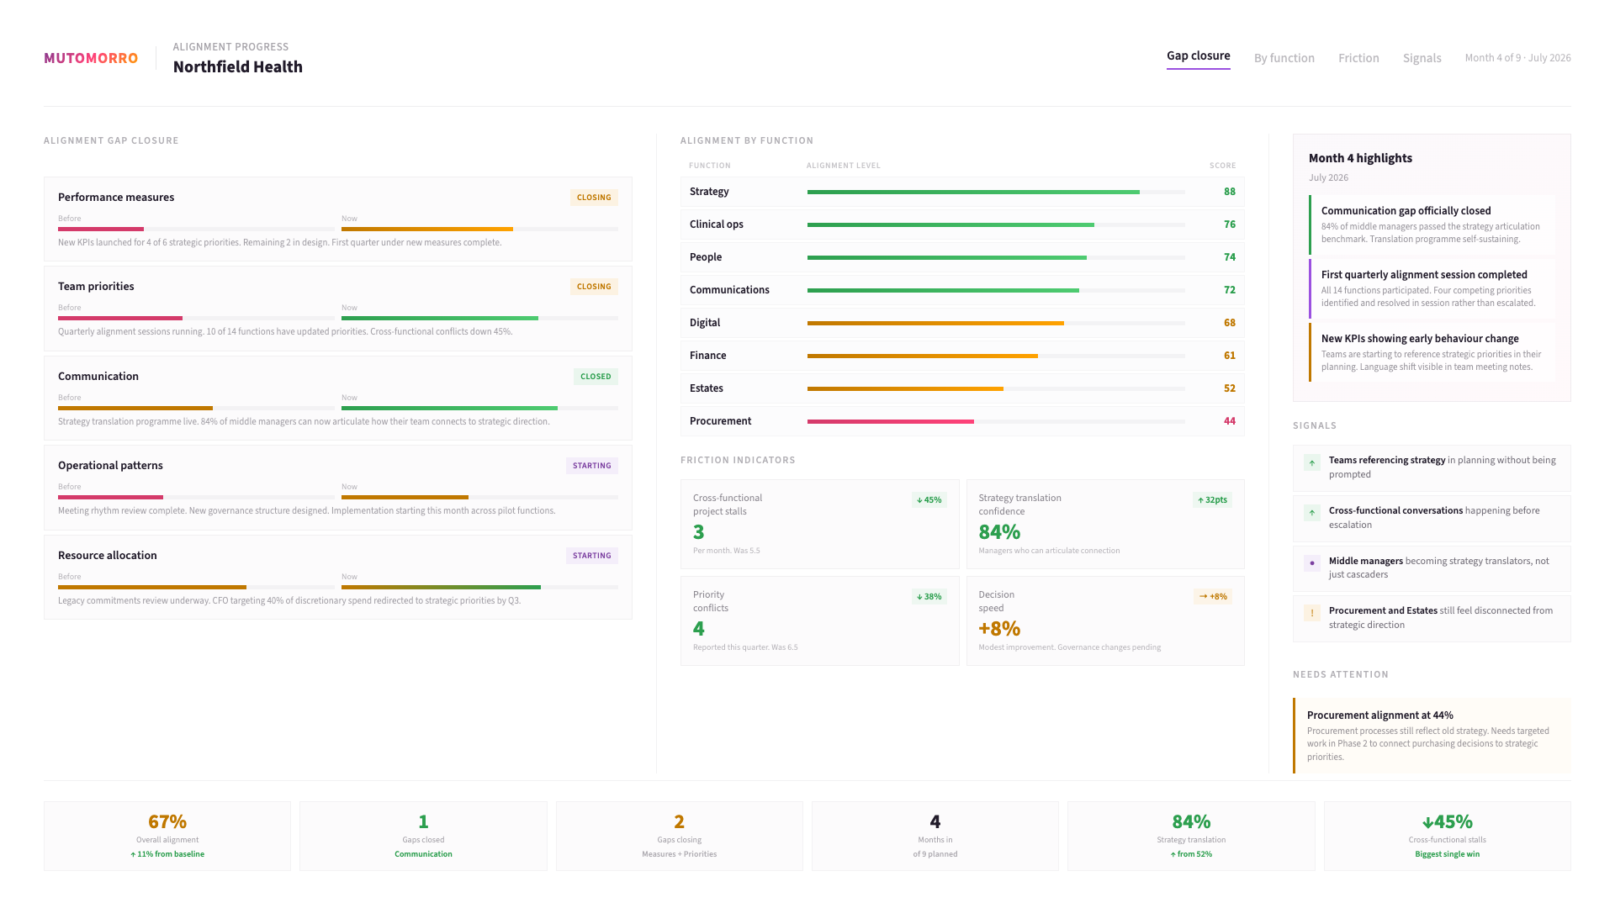1615x908 pixels.
Task: Switch to the By function tab
Action: 1284,58
